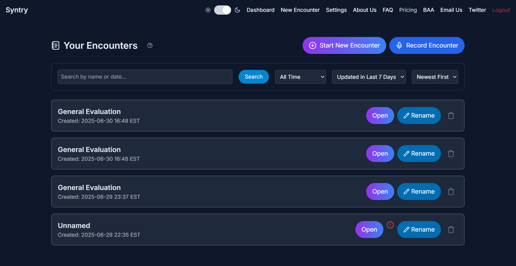Click the Record Encounter button
Screen dimensions: 516x266
[427, 45]
